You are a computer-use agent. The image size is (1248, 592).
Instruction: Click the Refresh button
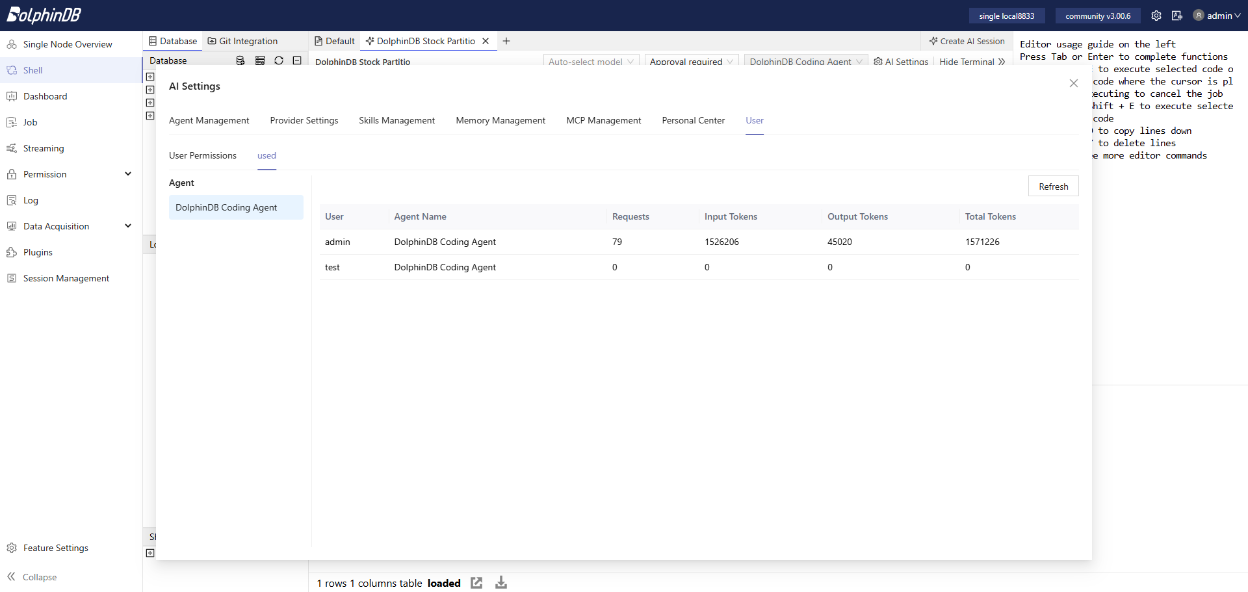pos(1054,186)
